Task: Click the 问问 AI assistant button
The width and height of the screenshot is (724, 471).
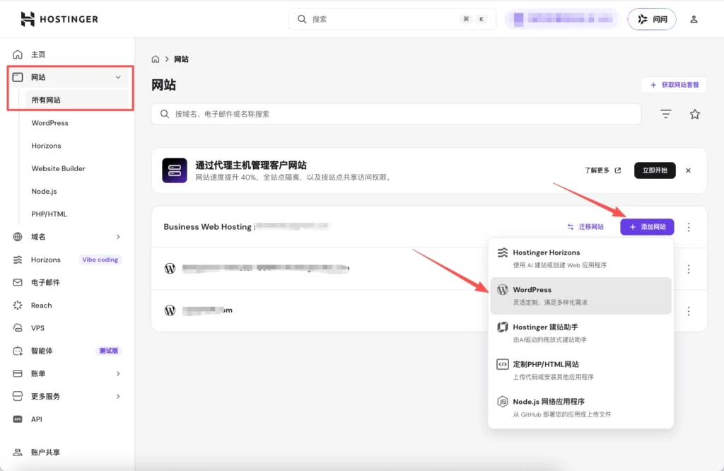Action: click(651, 19)
